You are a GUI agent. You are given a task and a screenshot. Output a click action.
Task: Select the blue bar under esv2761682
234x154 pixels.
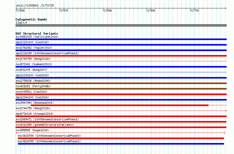(121, 50)
